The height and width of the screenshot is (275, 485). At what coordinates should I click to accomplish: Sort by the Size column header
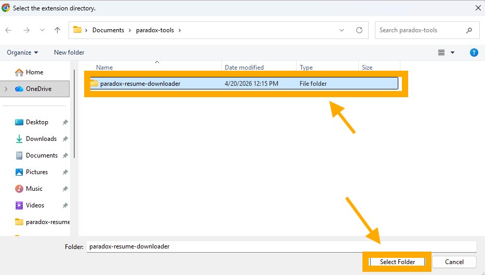(367, 67)
